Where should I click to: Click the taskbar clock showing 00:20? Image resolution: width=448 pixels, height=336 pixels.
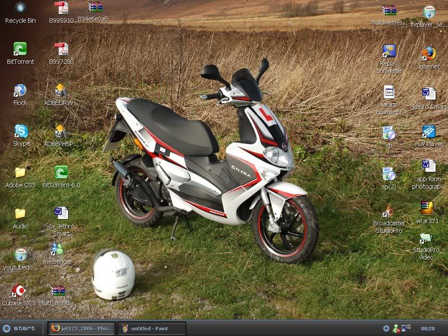[428, 328]
